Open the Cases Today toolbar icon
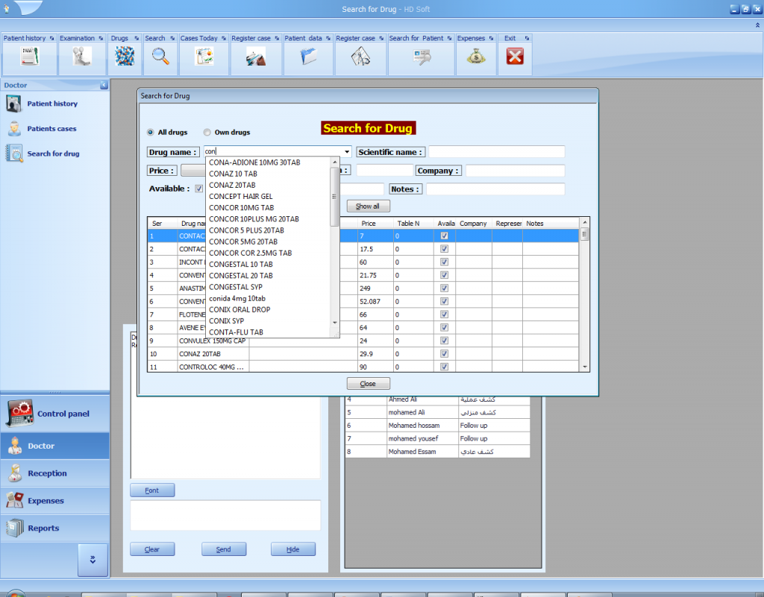This screenshot has width=764, height=597. click(x=204, y=57)
